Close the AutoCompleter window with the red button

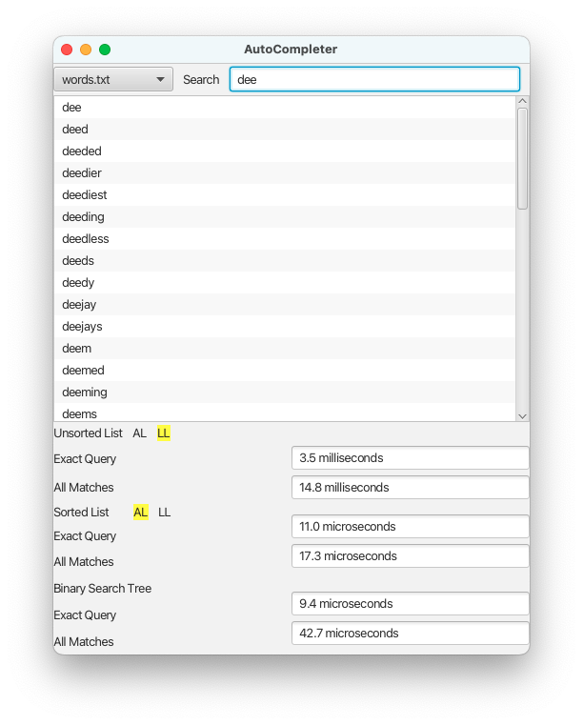tap(67, 50)
